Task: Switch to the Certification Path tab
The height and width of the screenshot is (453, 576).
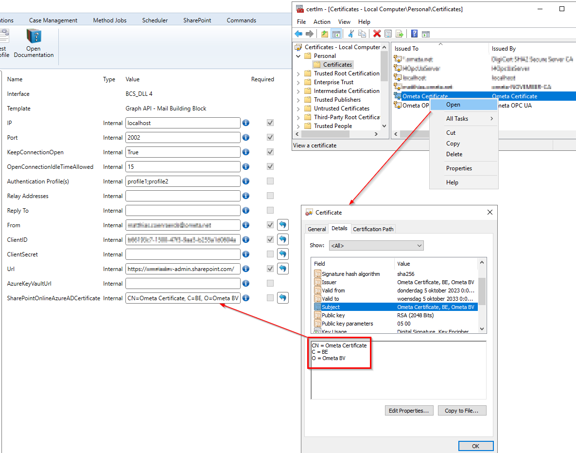Action: (373, 229)
